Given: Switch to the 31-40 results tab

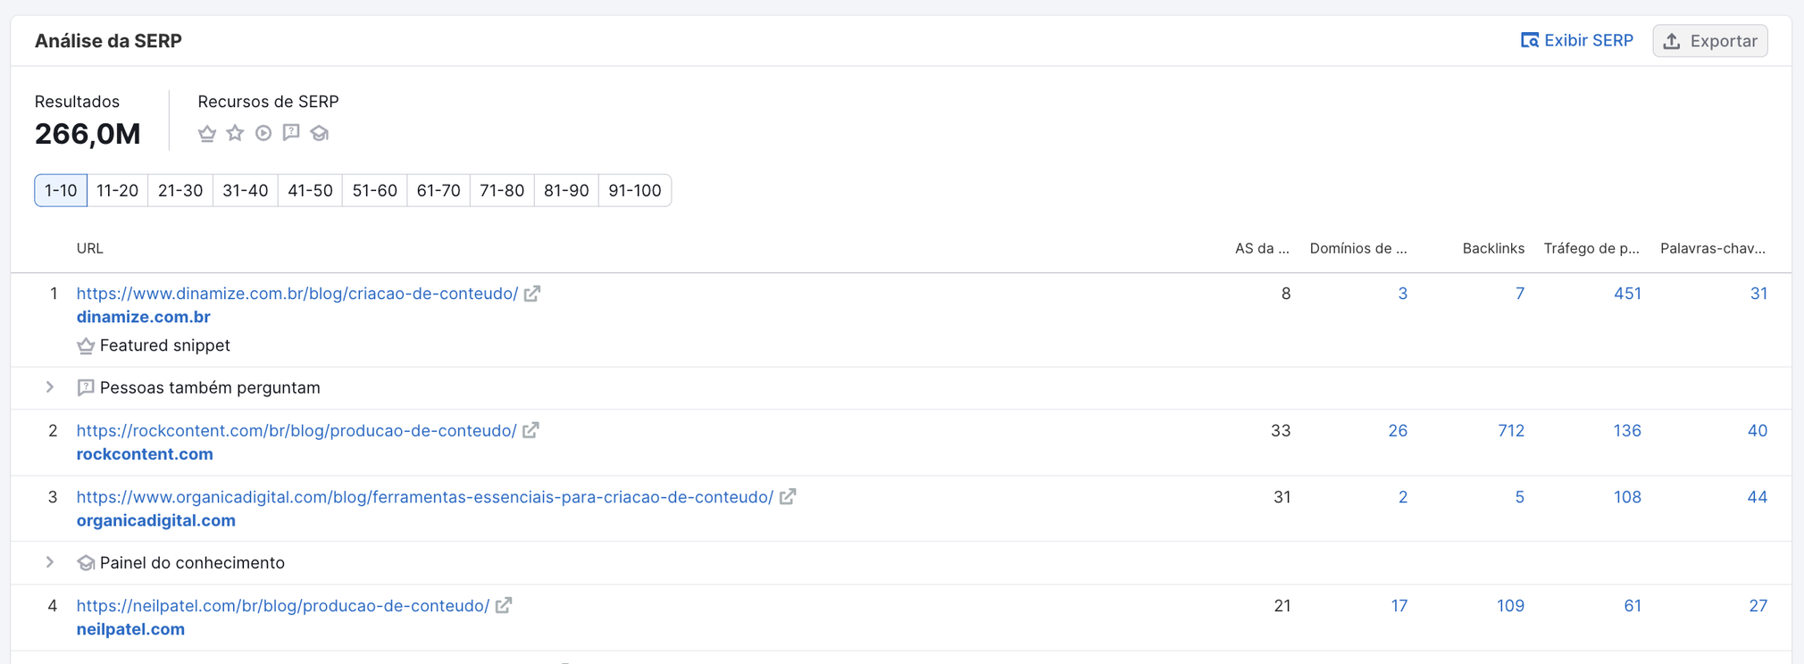Looking at the screenshot, I should coord(246,190).
